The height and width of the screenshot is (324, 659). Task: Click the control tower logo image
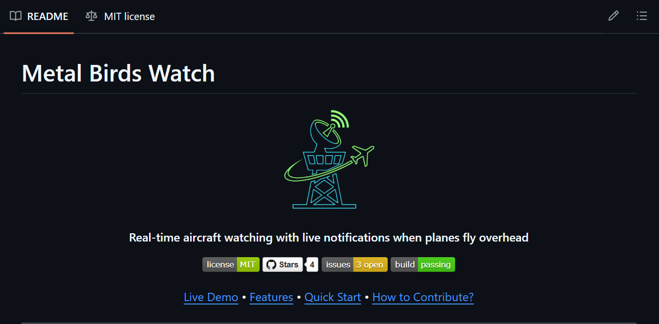tap(329, 160)
